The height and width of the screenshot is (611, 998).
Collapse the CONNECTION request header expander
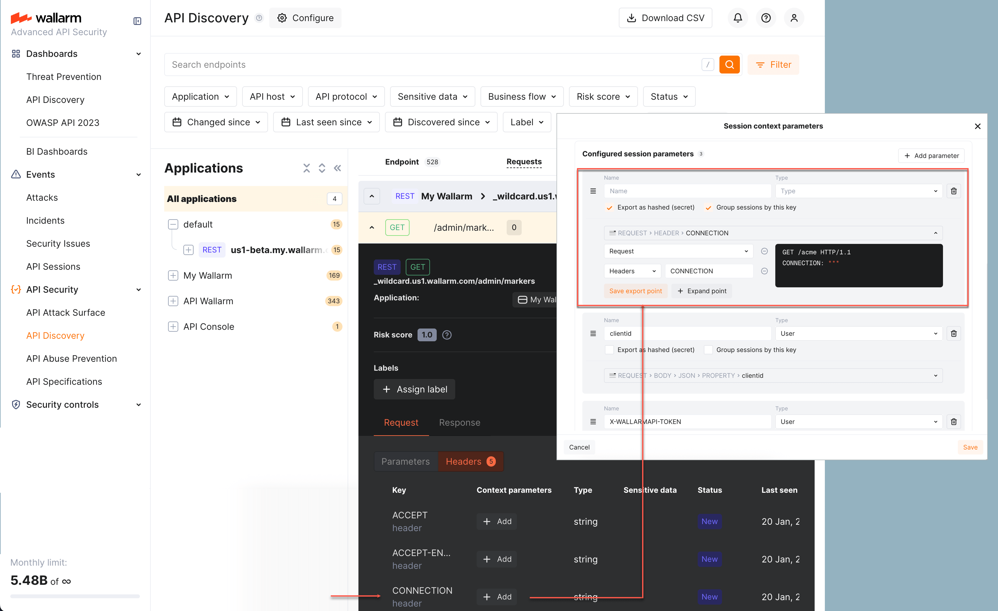[936, 233]
